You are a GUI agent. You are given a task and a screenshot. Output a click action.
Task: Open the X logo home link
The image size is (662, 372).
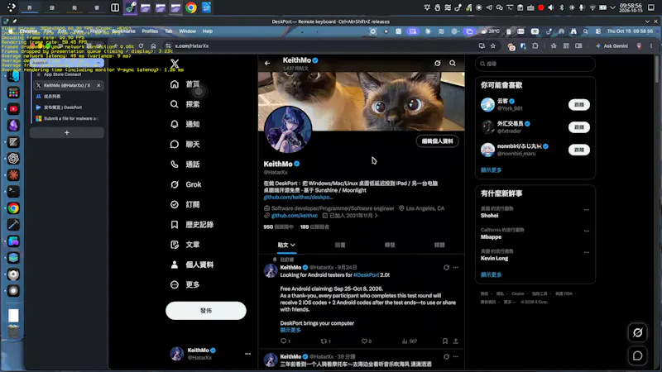(x=175, y=64)
